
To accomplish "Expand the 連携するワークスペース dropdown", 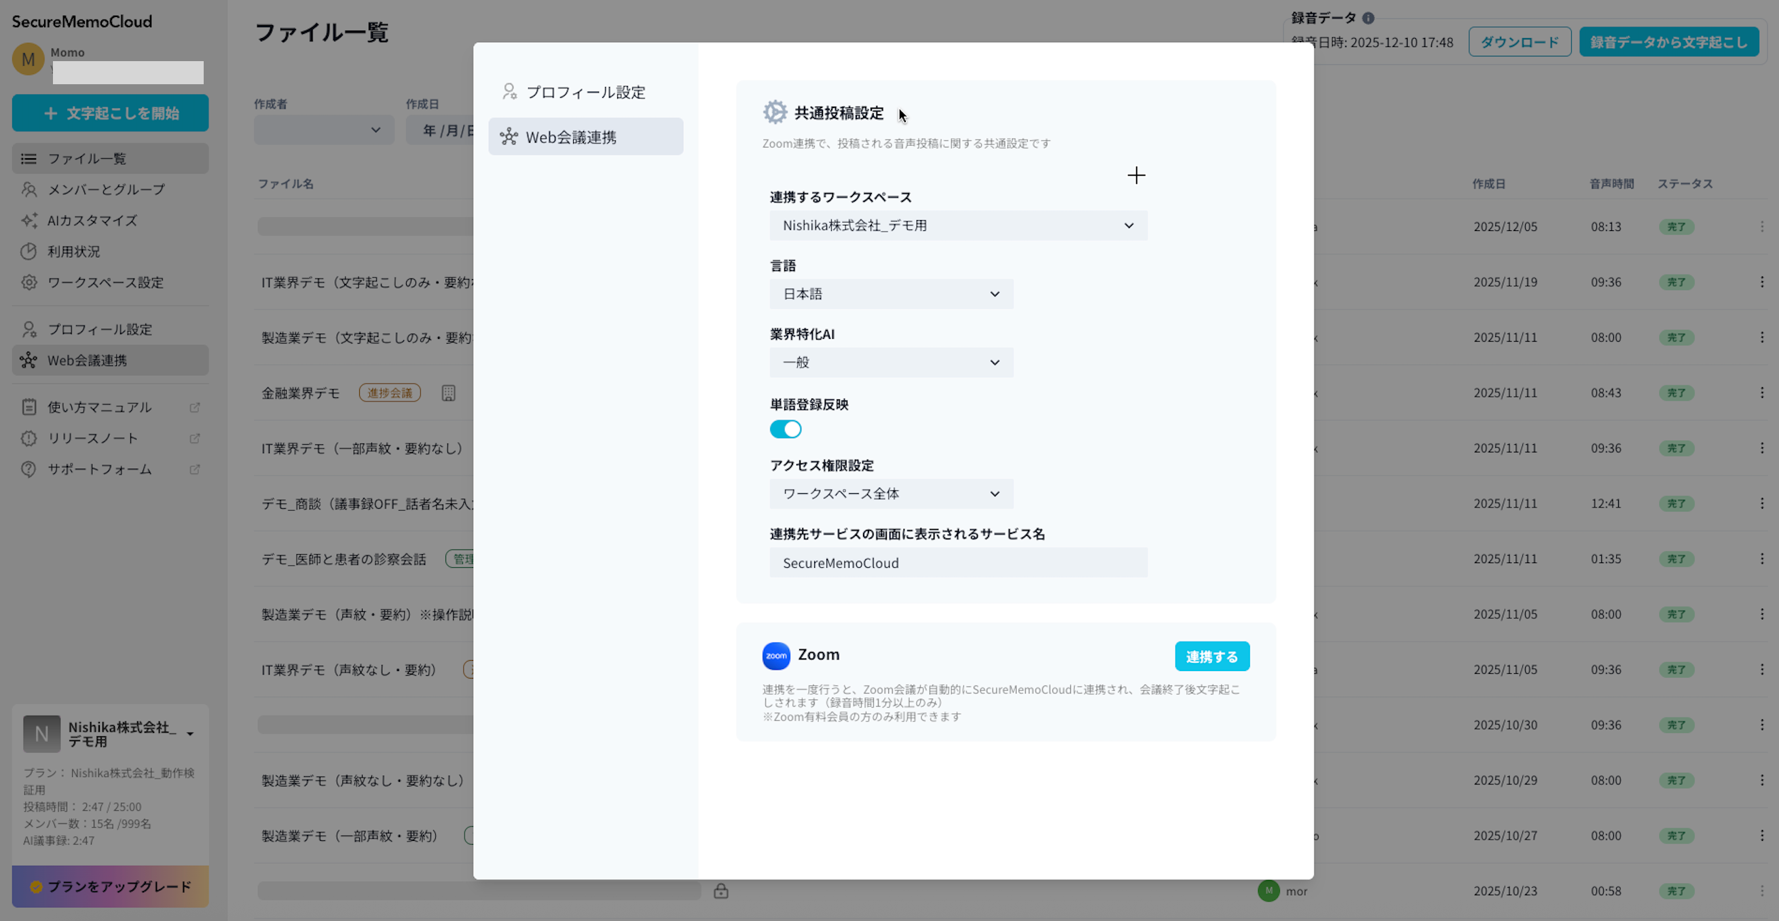I will [958, 225].
